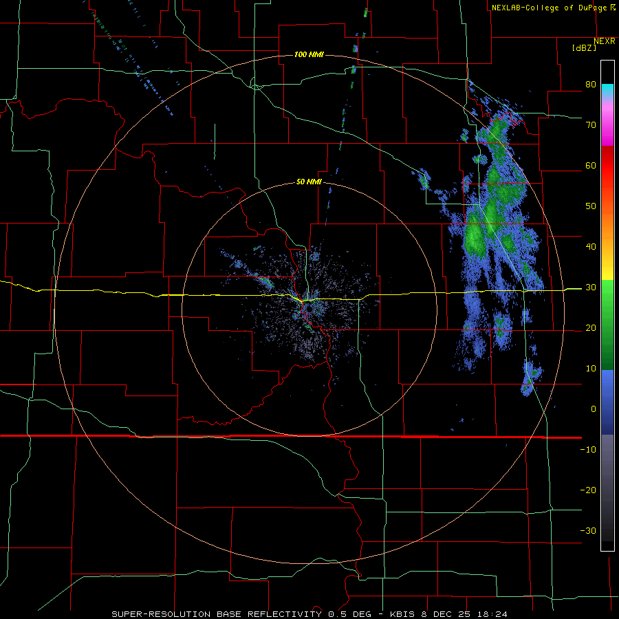Click the 40 value on dBZ scale
The image size is (619, 619).
pyautogui.click(x=591, y=247)
